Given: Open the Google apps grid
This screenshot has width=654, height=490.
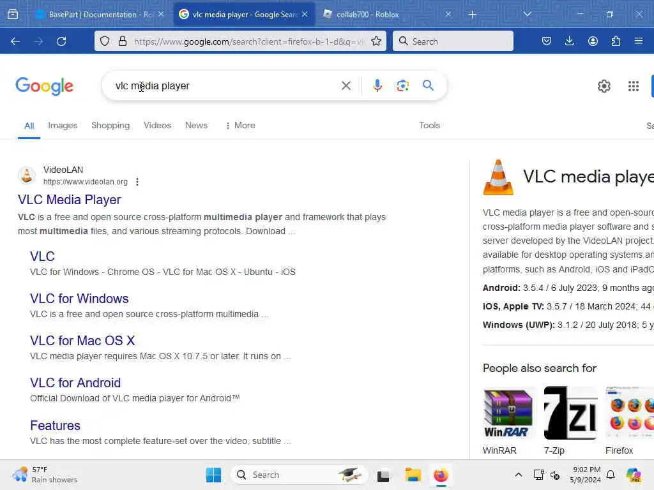Looking at the screenshot, I should click(x=633, y=86).
